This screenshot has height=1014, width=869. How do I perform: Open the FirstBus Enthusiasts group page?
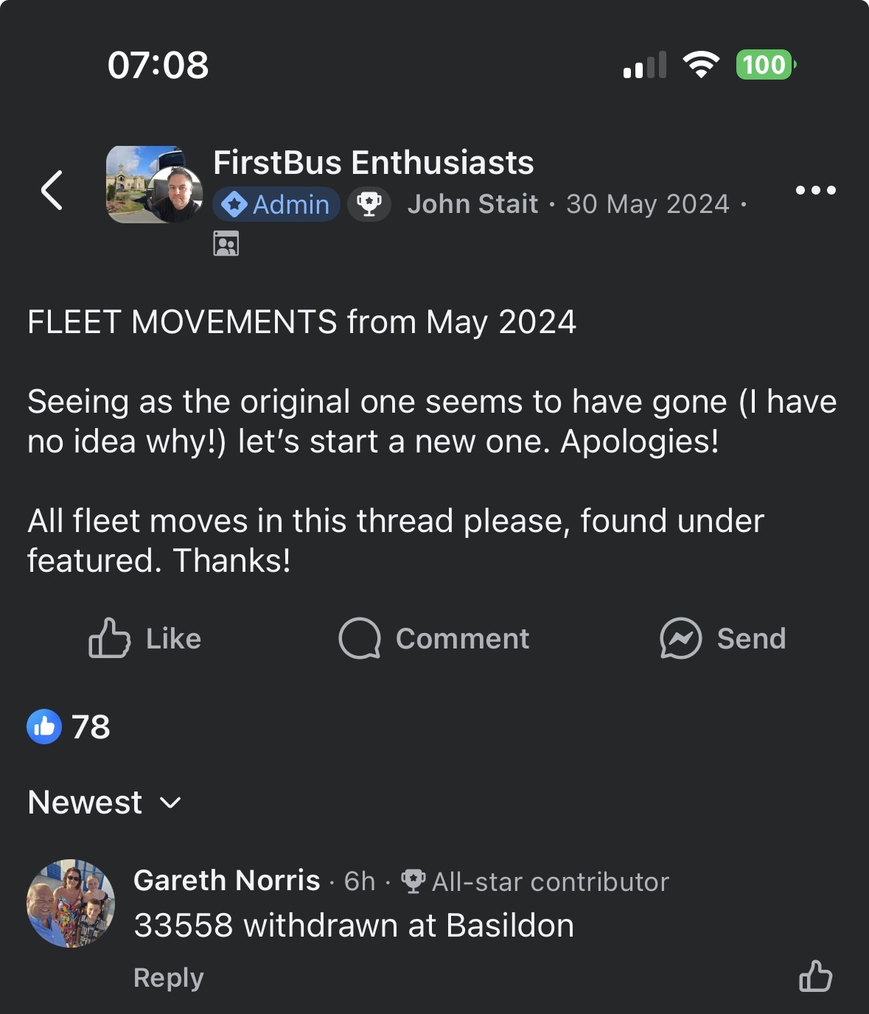[373, 162]
